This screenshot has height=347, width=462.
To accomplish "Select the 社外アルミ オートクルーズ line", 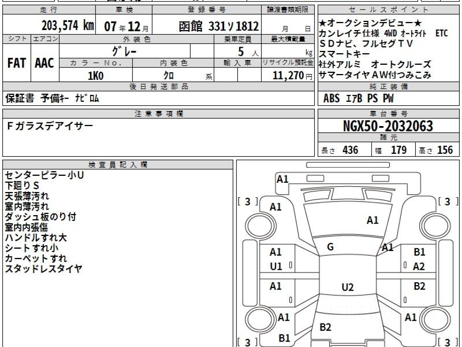I will coord(375,64).
